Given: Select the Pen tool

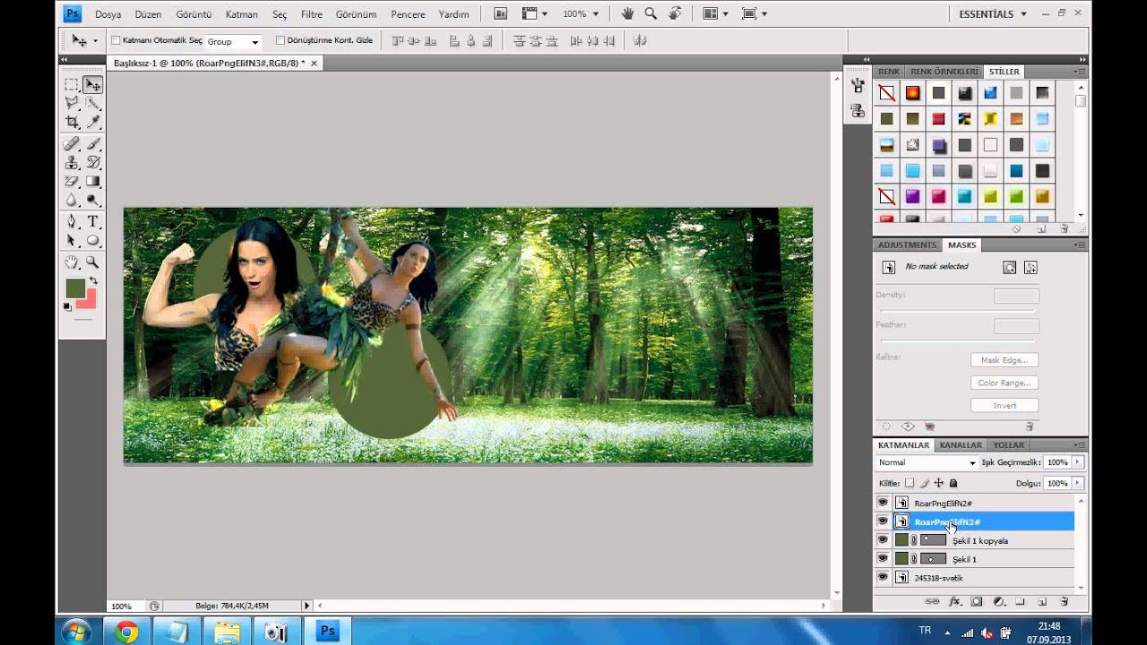Looking at the screenshot, I should pyautogui.click(x=72, y=221).
